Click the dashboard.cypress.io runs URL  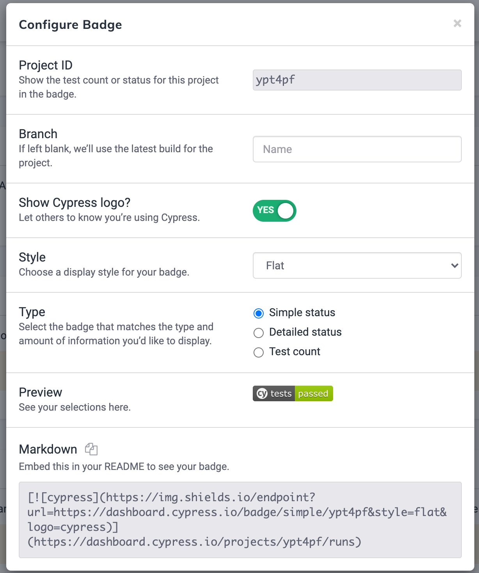(x=194, y=541)
